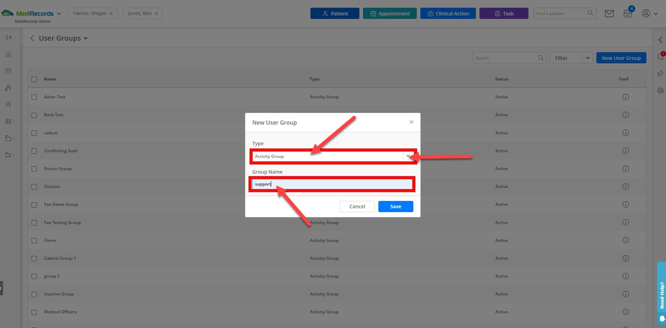Screen dimensions: 666x328
Task: Open chats showing 2 notifications
Action: tap(660, 57)
